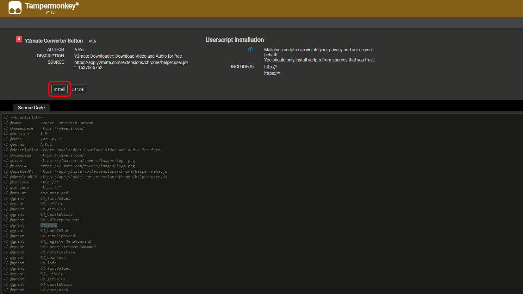Image resolution: width=523 pixels, height=294 pixels.
Task: Click the highlighted GM_info grant
Action: click(48, 225)
